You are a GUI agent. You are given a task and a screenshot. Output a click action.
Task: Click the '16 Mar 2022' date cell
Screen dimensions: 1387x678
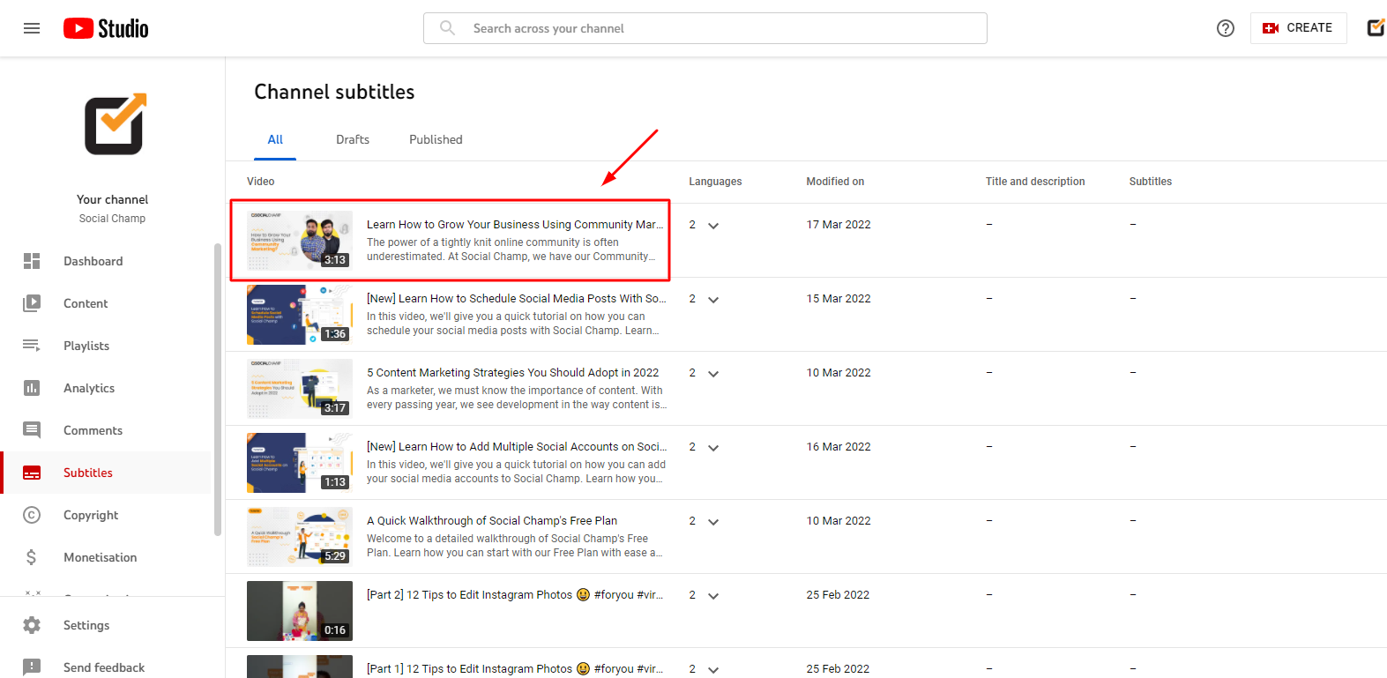click(x=839, y=447)
